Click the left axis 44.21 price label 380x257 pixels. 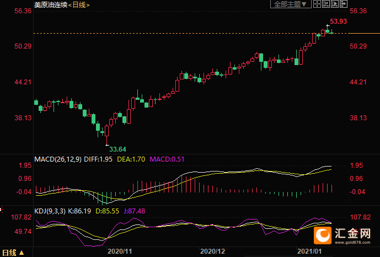pyautogui.click(x=23, y=82)
